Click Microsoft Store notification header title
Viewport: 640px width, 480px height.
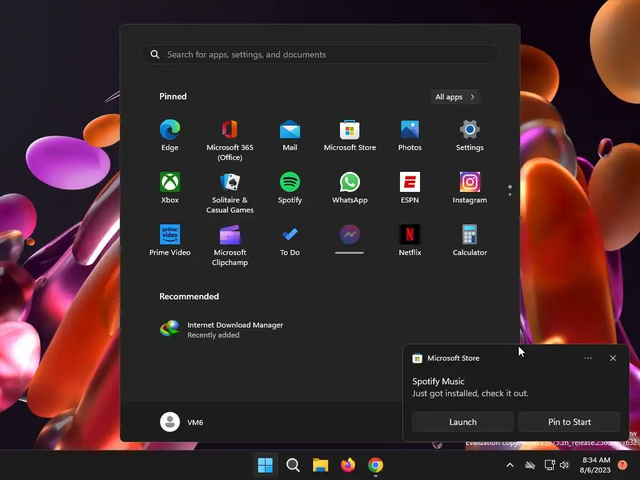tap(454, 358)
